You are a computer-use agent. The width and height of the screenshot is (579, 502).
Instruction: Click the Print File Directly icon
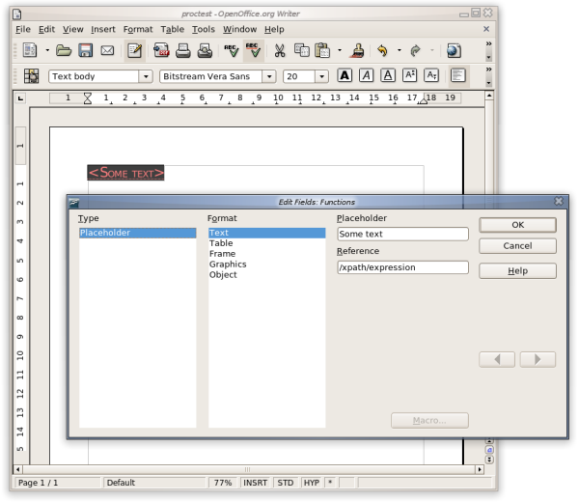(x=182, y=50)
